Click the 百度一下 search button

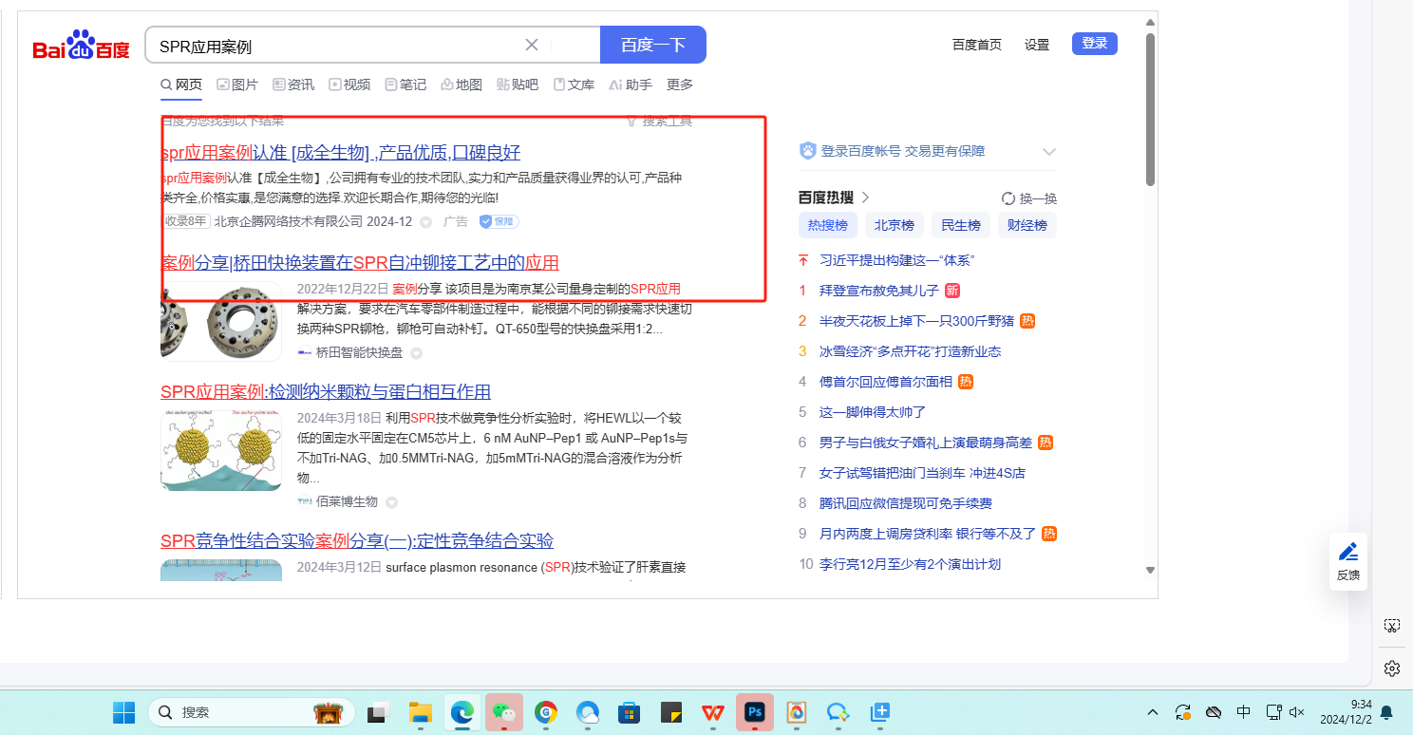(x=652, y=45)
